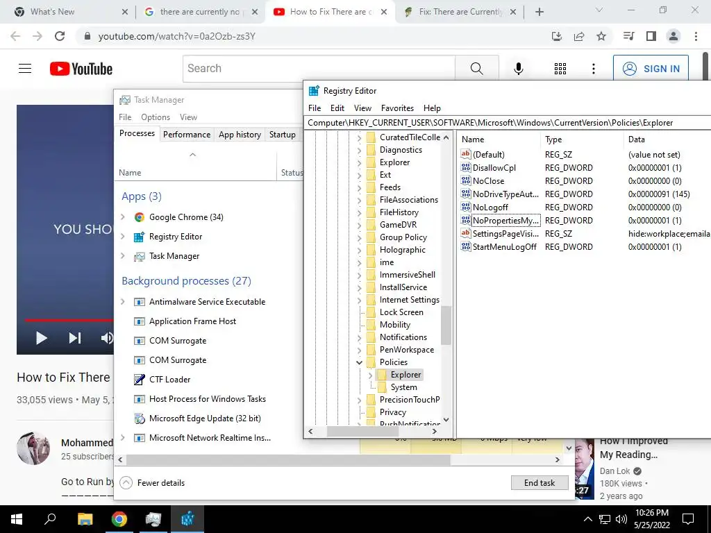The height and width of the screenshot is (533, 711).
Task: Open Chrome side panel icon
Action: pyautogui.click(x=651, y=36)
